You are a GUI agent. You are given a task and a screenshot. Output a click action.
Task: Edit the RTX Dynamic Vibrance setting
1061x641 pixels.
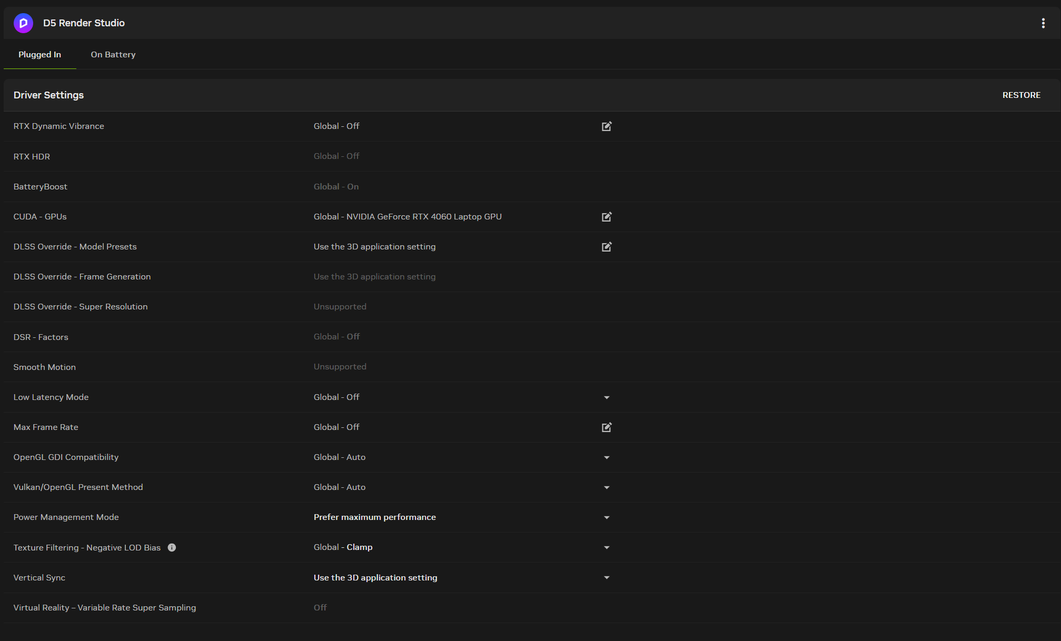point(607,126)
